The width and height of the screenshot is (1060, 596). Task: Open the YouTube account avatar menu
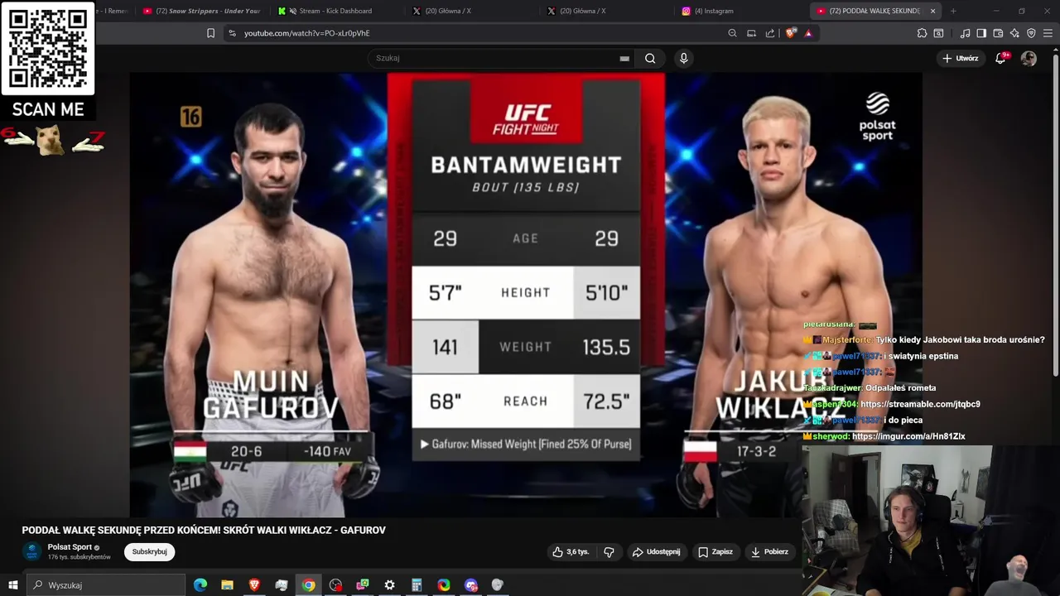[x=1029, y=58]
